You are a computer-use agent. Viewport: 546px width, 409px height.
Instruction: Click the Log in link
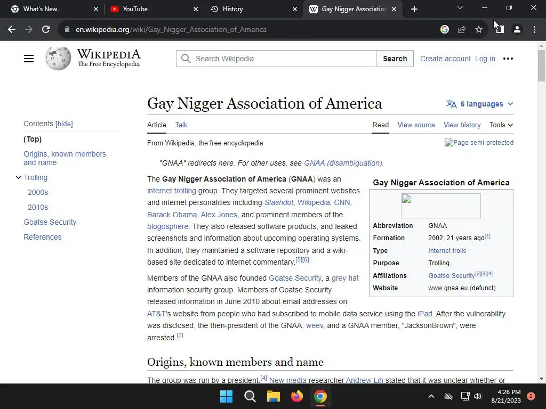pyautogui.click(x=485, y=59)
